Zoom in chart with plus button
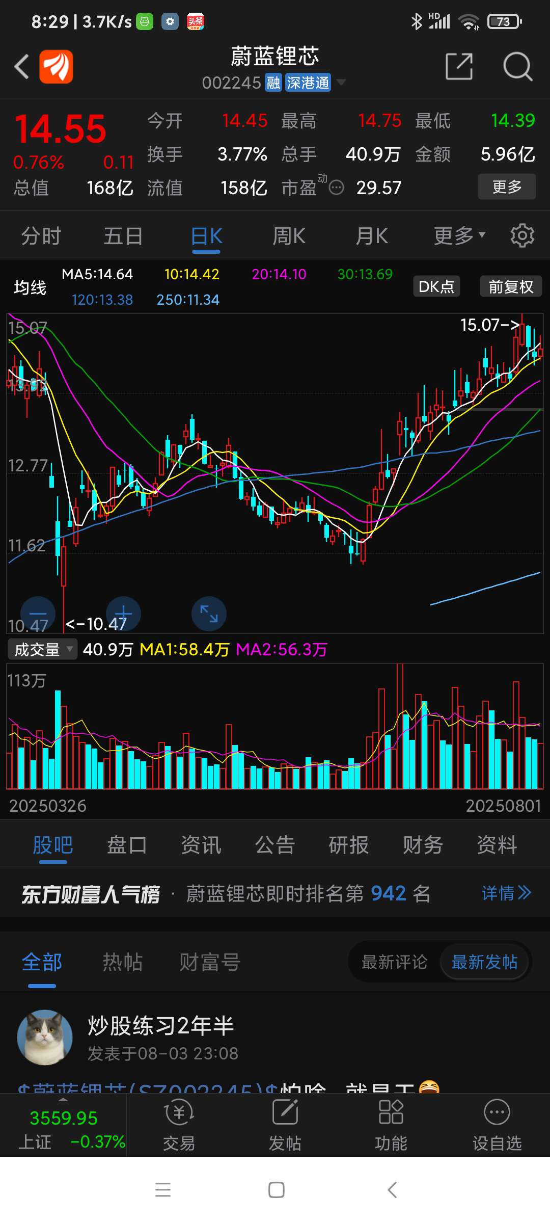The width and height of the screenshot is (550, 1223). pyautogui.click(x=123, y=614)
